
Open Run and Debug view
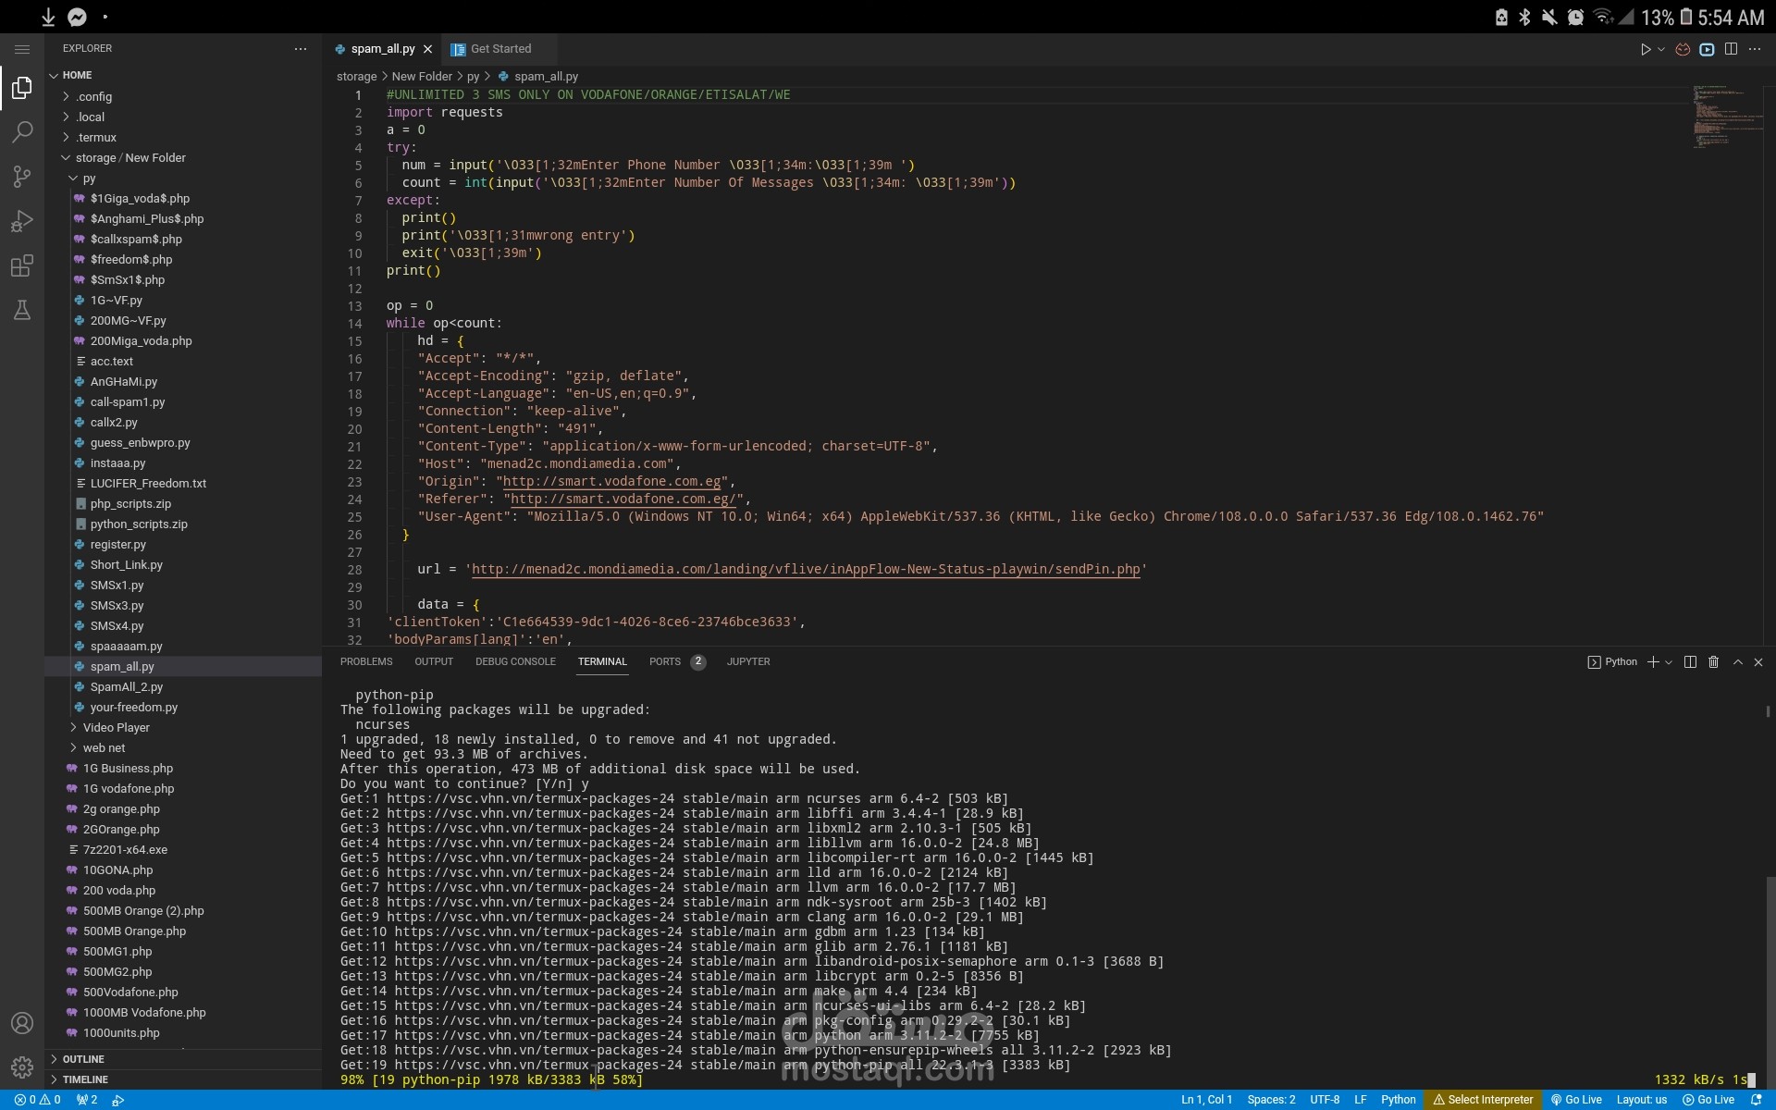coord(22,221)
